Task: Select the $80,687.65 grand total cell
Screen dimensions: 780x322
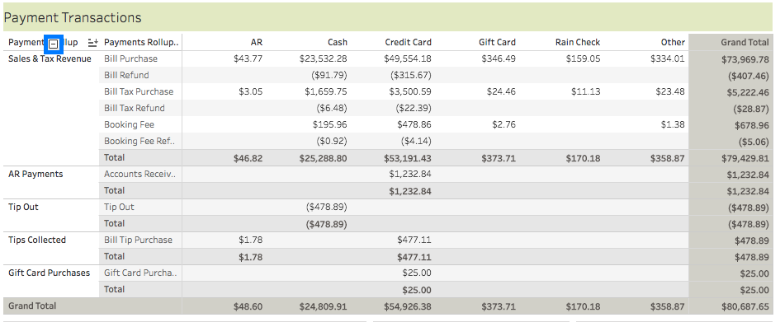Action: pos(745,306)
